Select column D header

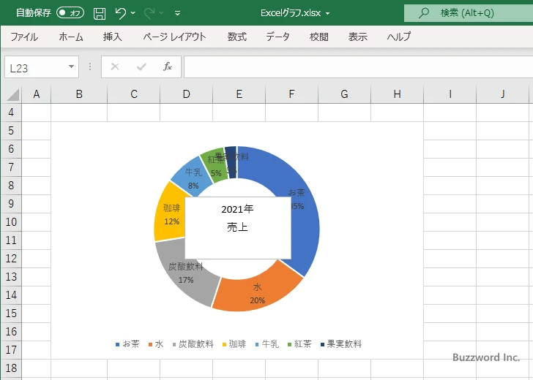coord(186,94)
